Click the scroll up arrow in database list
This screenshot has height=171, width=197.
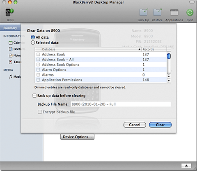(169, 76)
